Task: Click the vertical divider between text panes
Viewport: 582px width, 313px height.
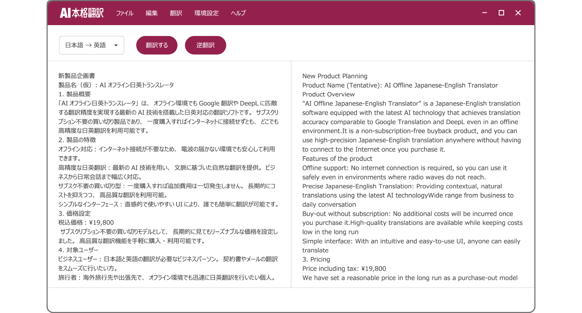Action: [x=291, y=174]
